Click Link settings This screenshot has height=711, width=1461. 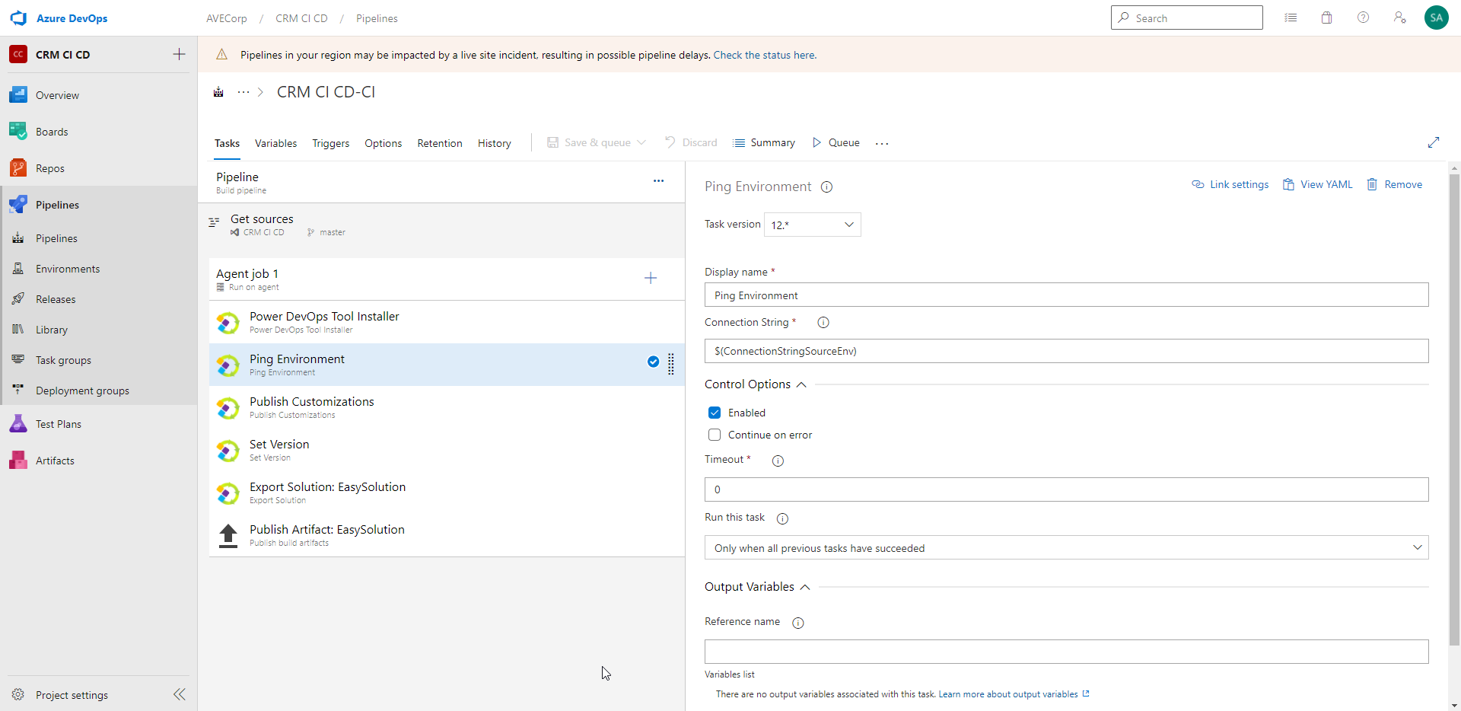pyautogui.click(x=1230, y=184)
